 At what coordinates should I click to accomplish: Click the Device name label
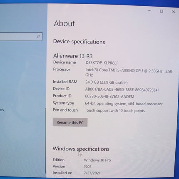(65, 62)
